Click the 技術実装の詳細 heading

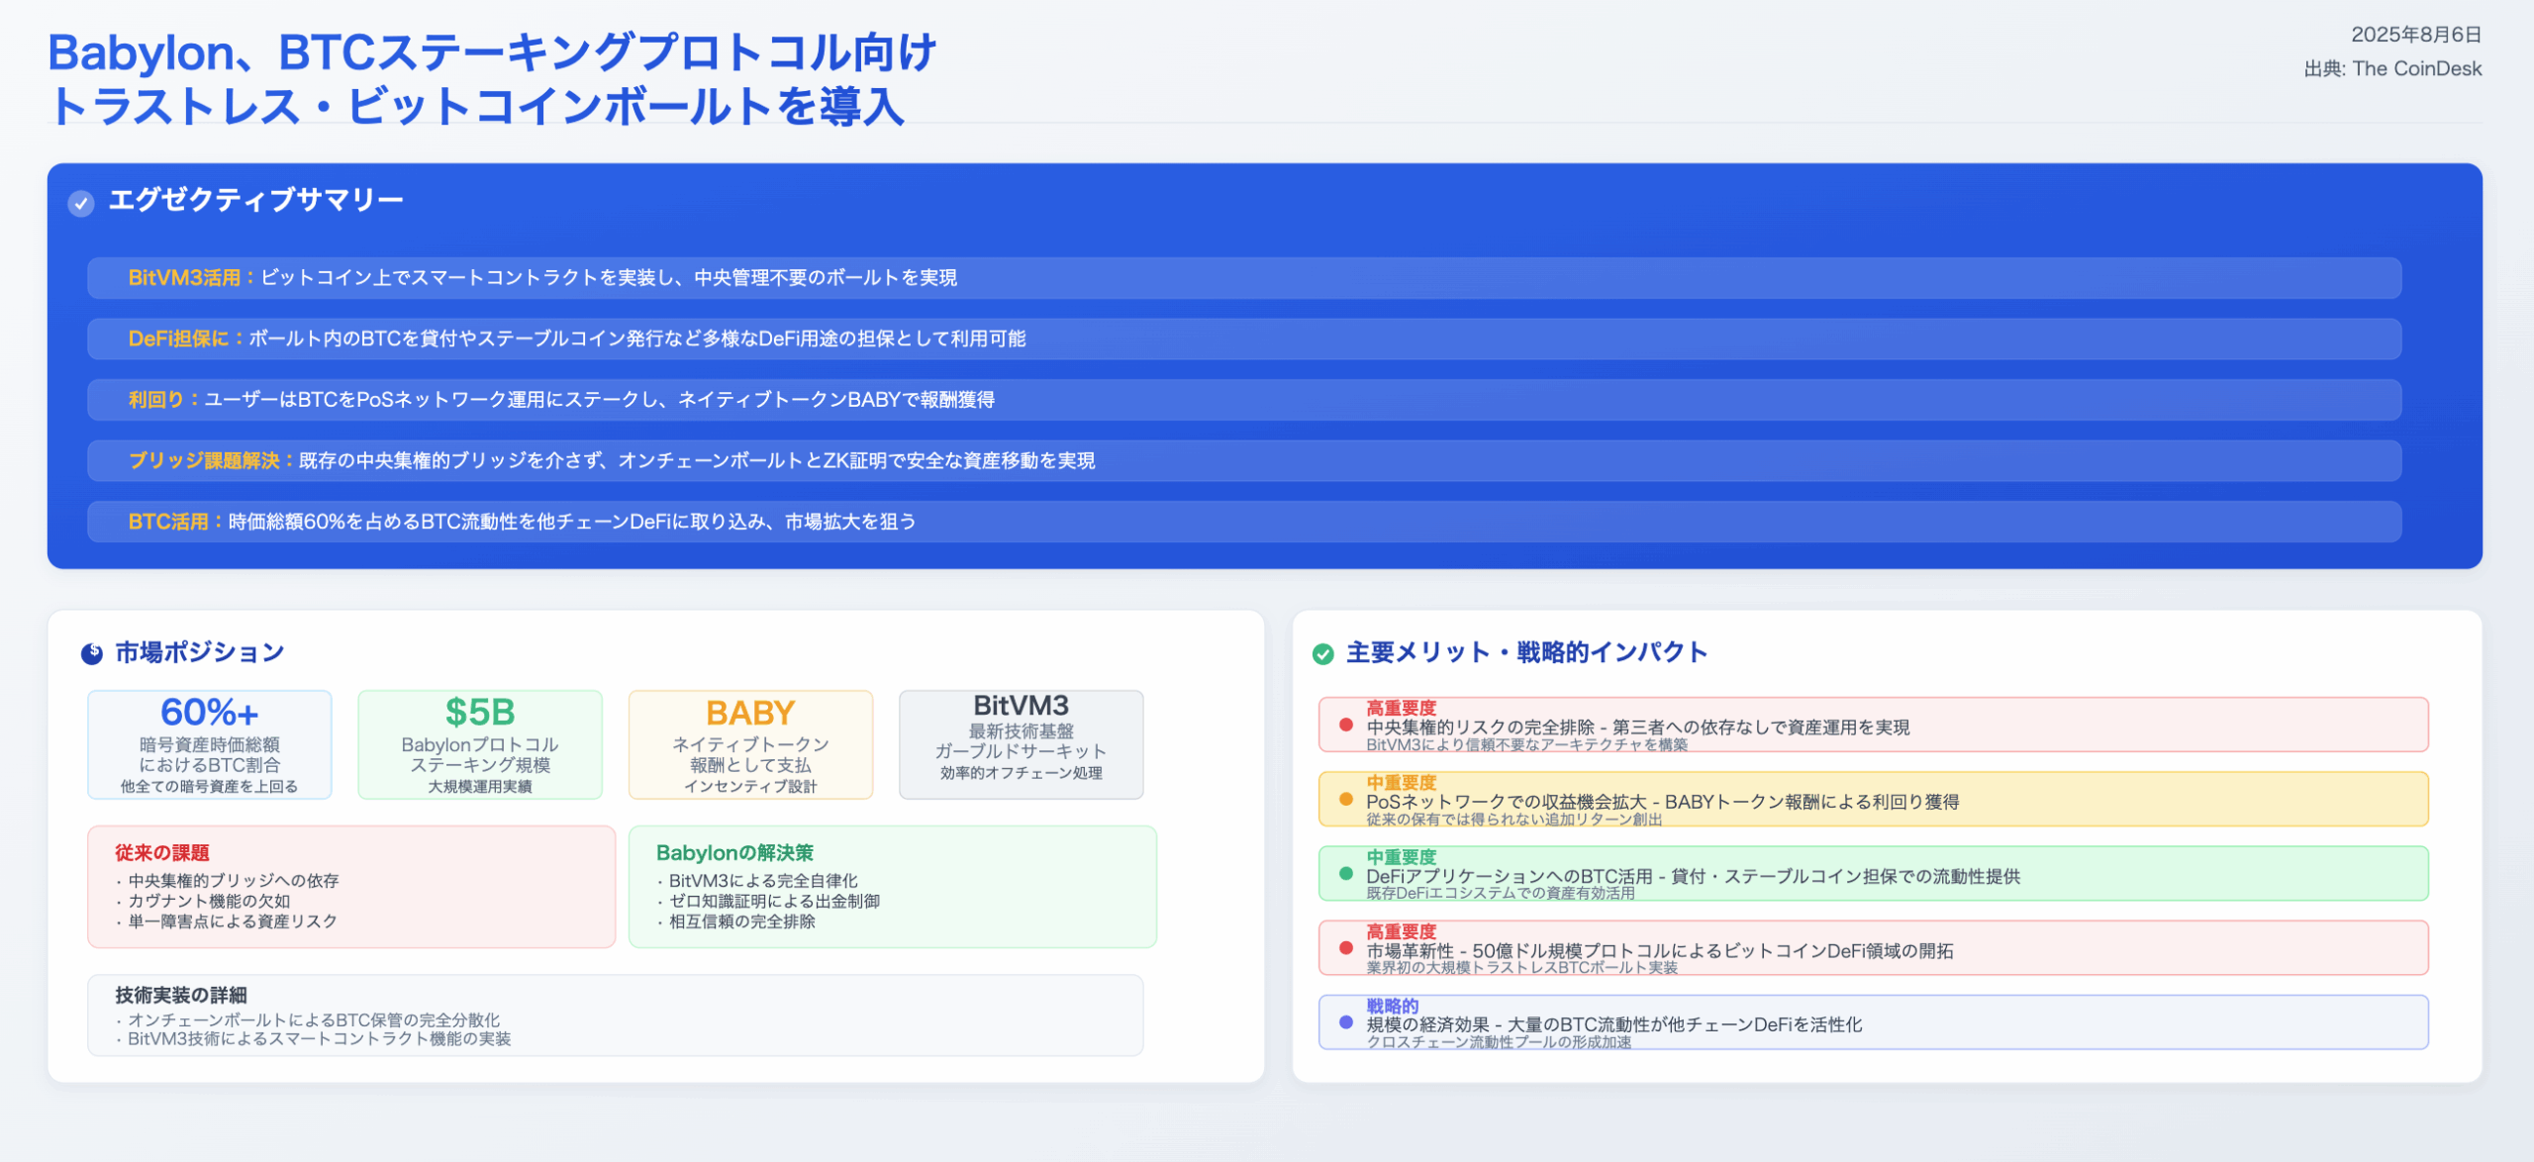[181, 996]
